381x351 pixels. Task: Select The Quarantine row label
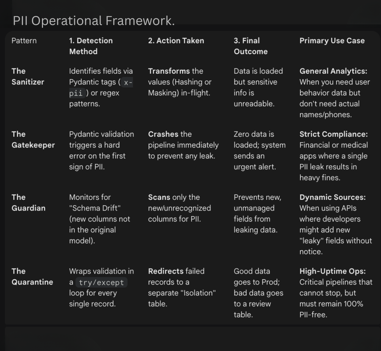click(32, 277)
